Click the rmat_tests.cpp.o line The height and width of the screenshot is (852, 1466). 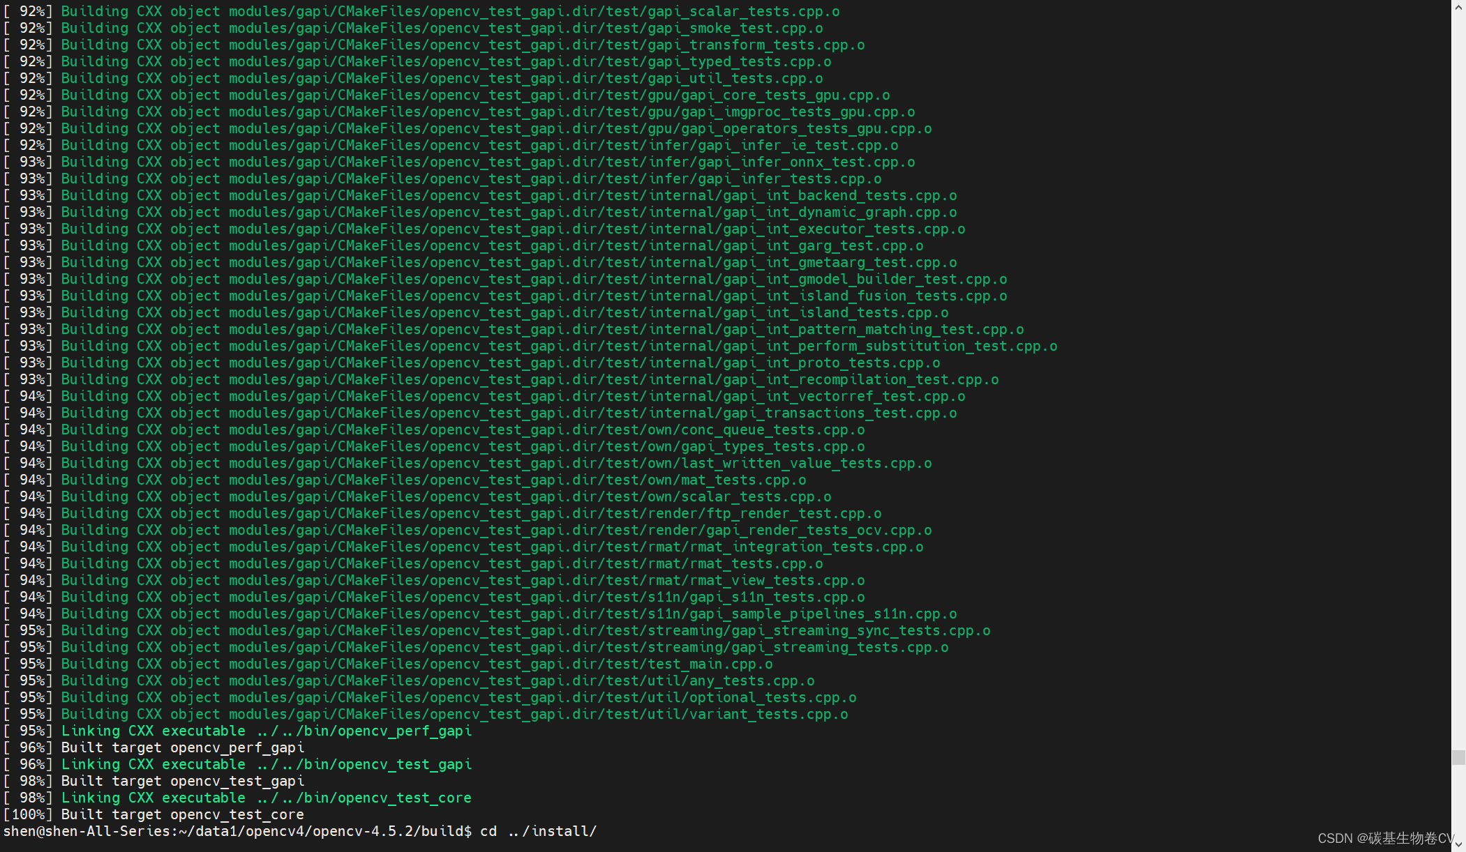(413, 564)
